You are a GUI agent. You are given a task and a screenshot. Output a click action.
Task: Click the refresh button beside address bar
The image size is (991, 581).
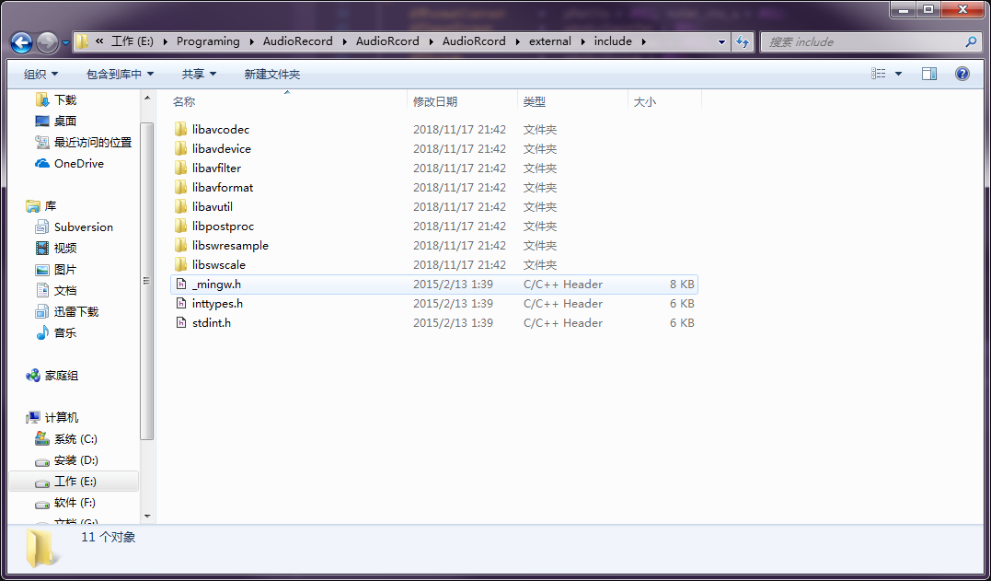(743, 41)
